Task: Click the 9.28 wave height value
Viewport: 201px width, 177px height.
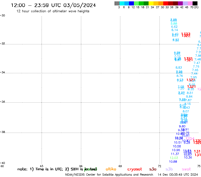Action: point(187,143)
